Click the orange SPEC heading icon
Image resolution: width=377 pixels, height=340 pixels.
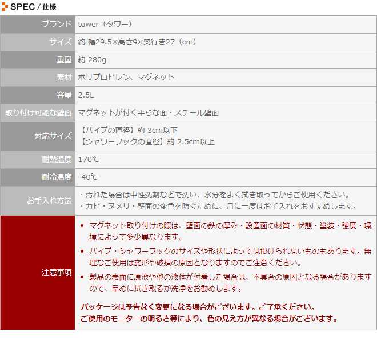5,7
